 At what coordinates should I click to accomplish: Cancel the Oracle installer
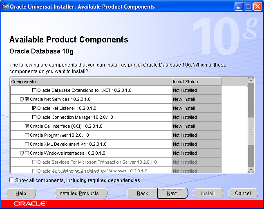[243, 193]
